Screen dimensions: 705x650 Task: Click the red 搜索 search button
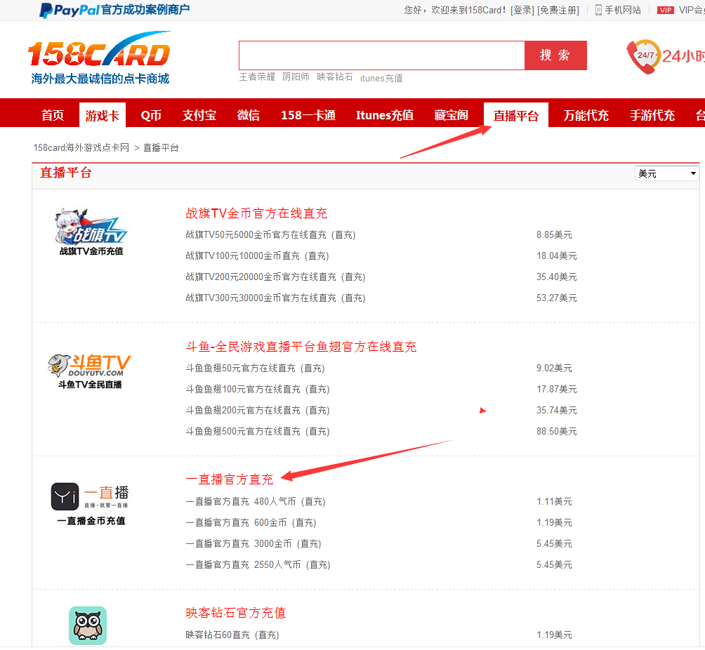click(555, 55)
